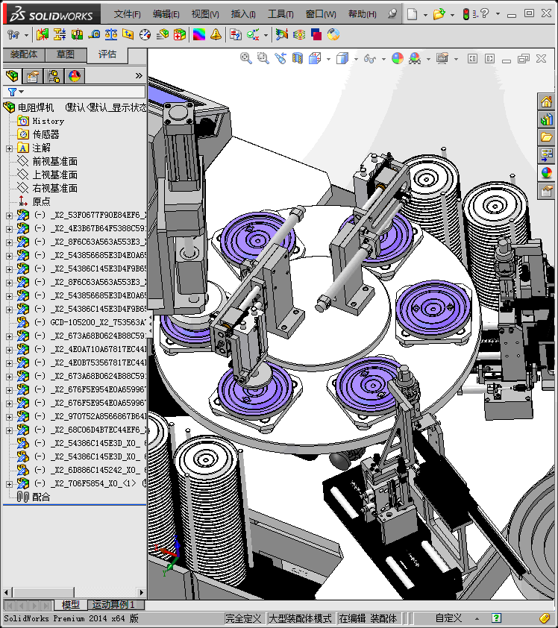This screenshot has width=558, height=628.
Task: Open Compare Documents tool
Action: [236, 35]
